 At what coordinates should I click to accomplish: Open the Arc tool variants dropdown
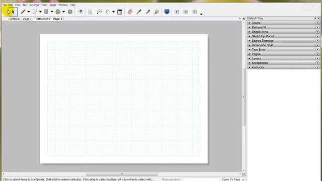40,12
